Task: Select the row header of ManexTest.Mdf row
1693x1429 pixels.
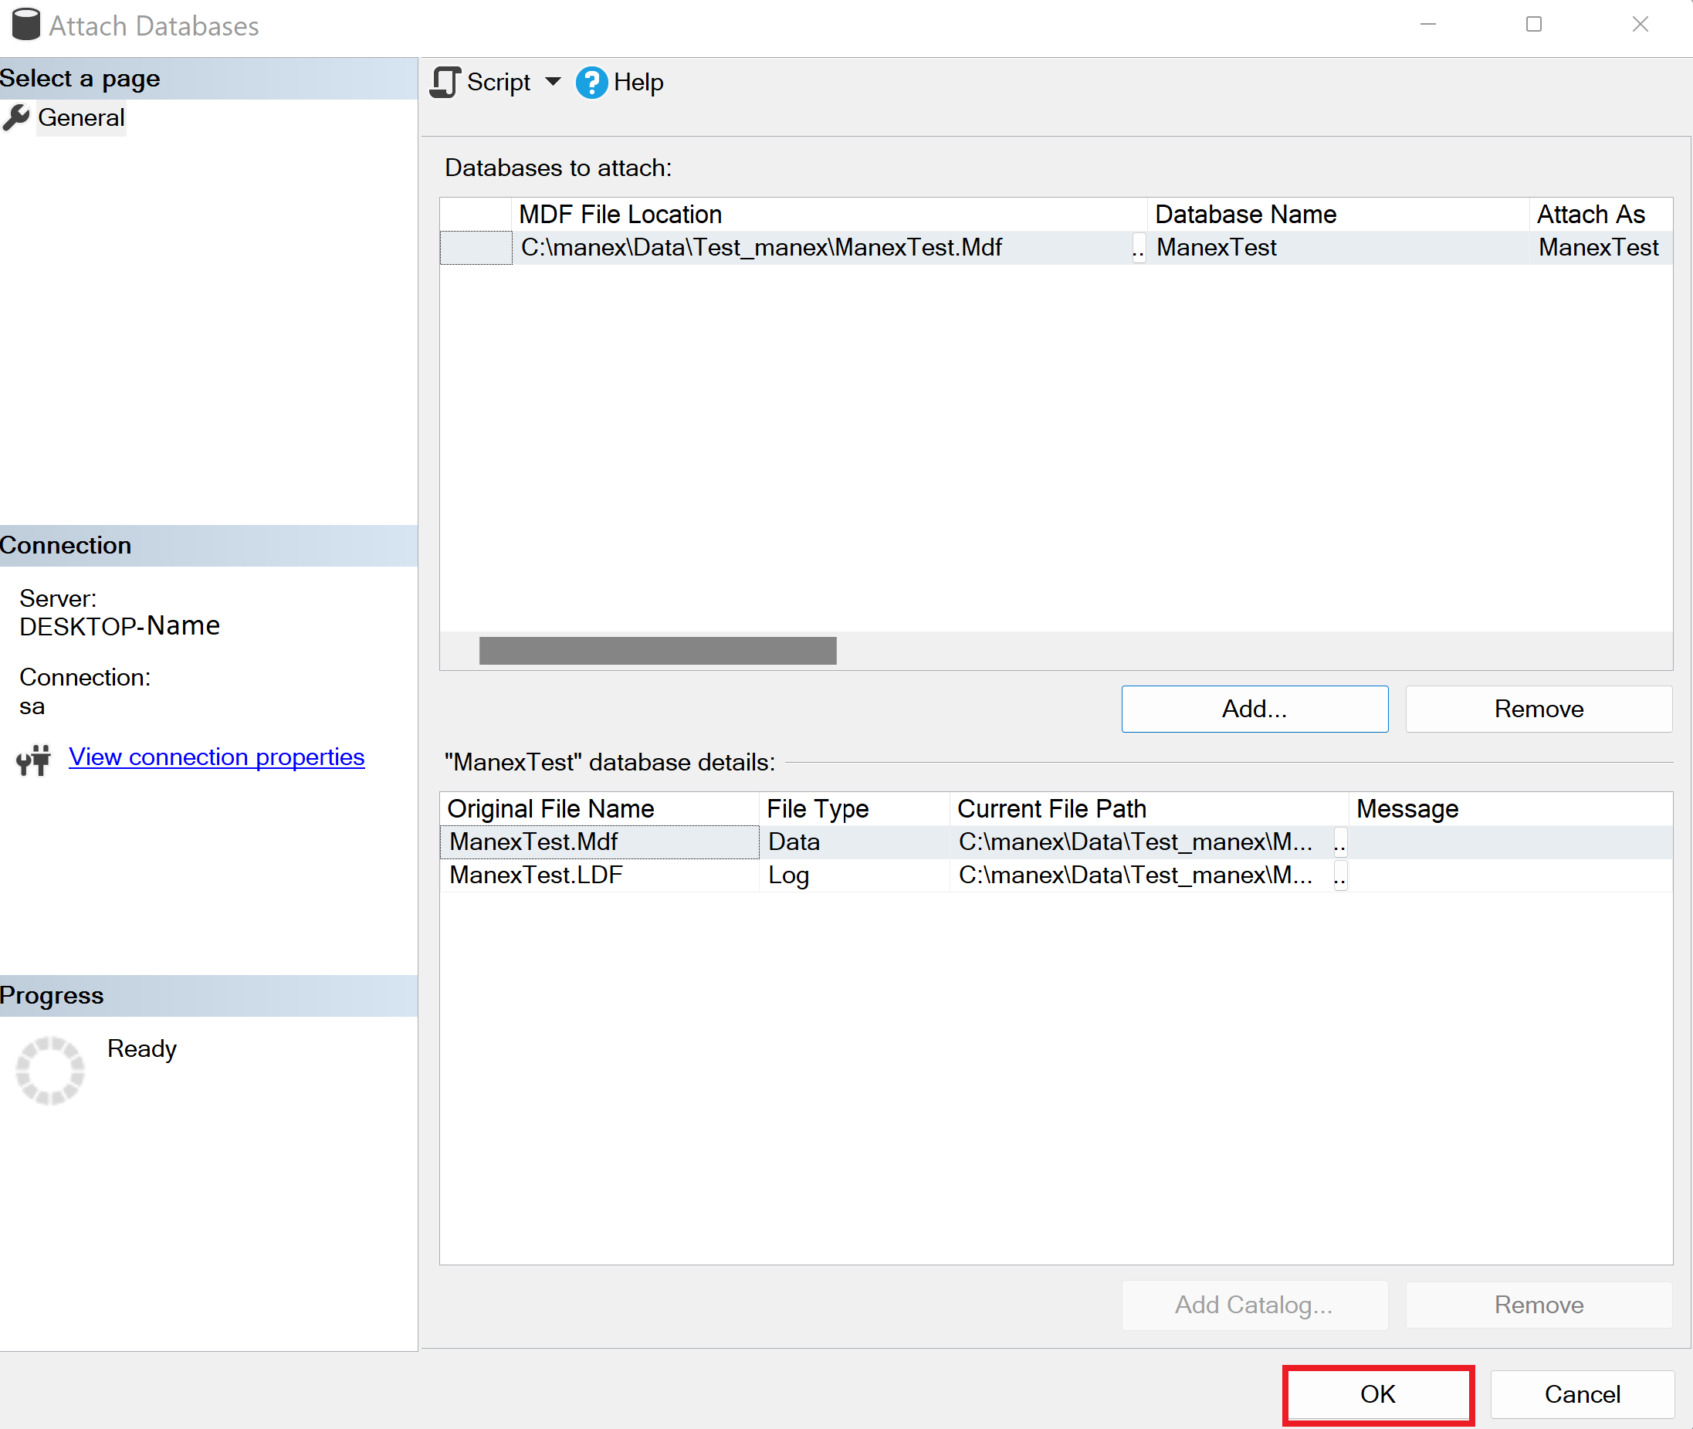Action: (x=476, y=248)
